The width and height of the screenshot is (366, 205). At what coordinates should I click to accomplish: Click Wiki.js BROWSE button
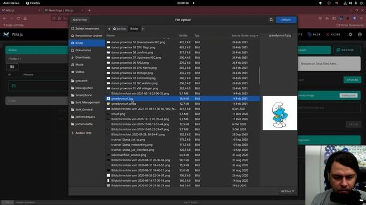click(x=347, y=50)
